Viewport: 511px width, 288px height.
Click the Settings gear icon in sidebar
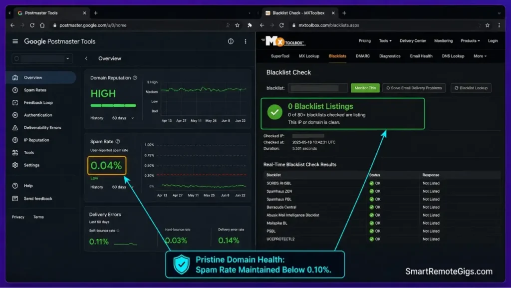coord(15,165)
